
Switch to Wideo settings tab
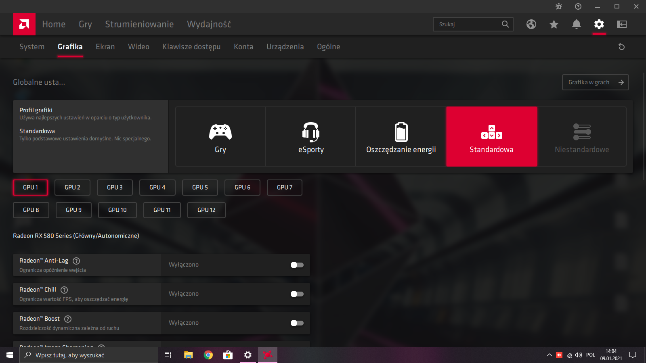[138, 47]
